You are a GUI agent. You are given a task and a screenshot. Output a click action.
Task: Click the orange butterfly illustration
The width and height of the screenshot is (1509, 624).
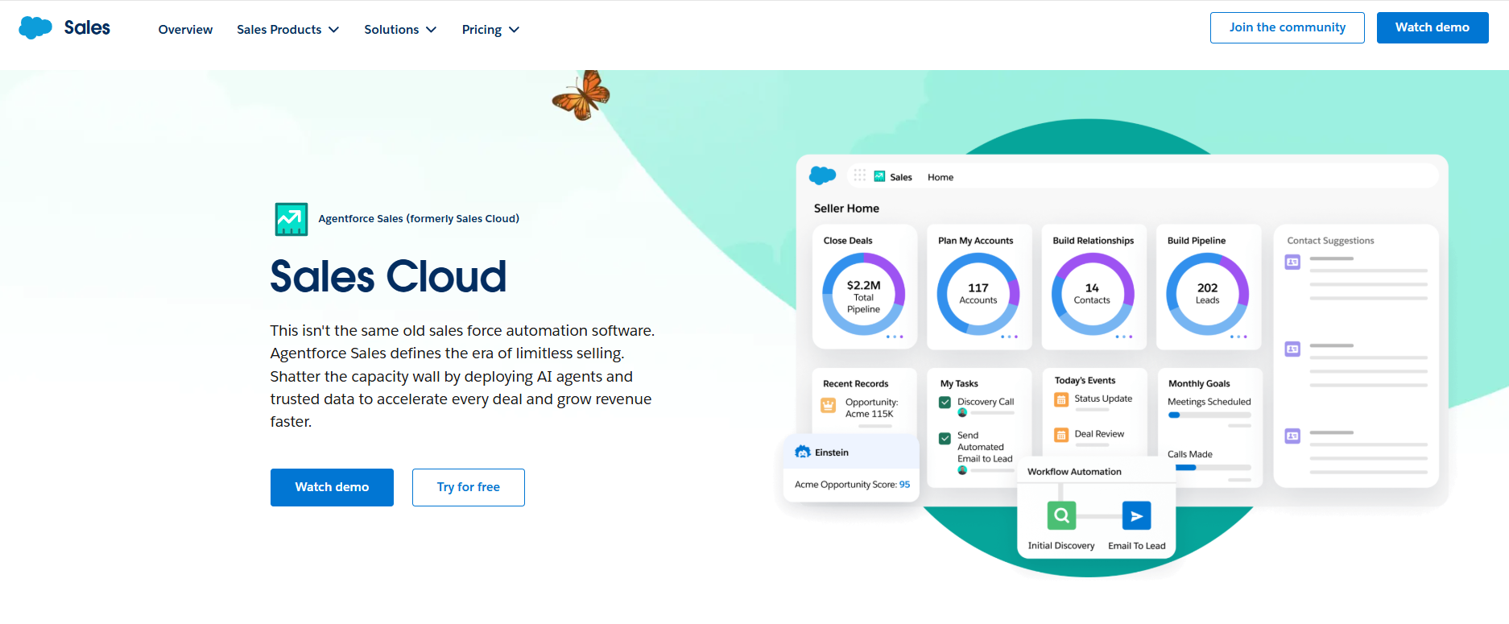pos(581,95)
